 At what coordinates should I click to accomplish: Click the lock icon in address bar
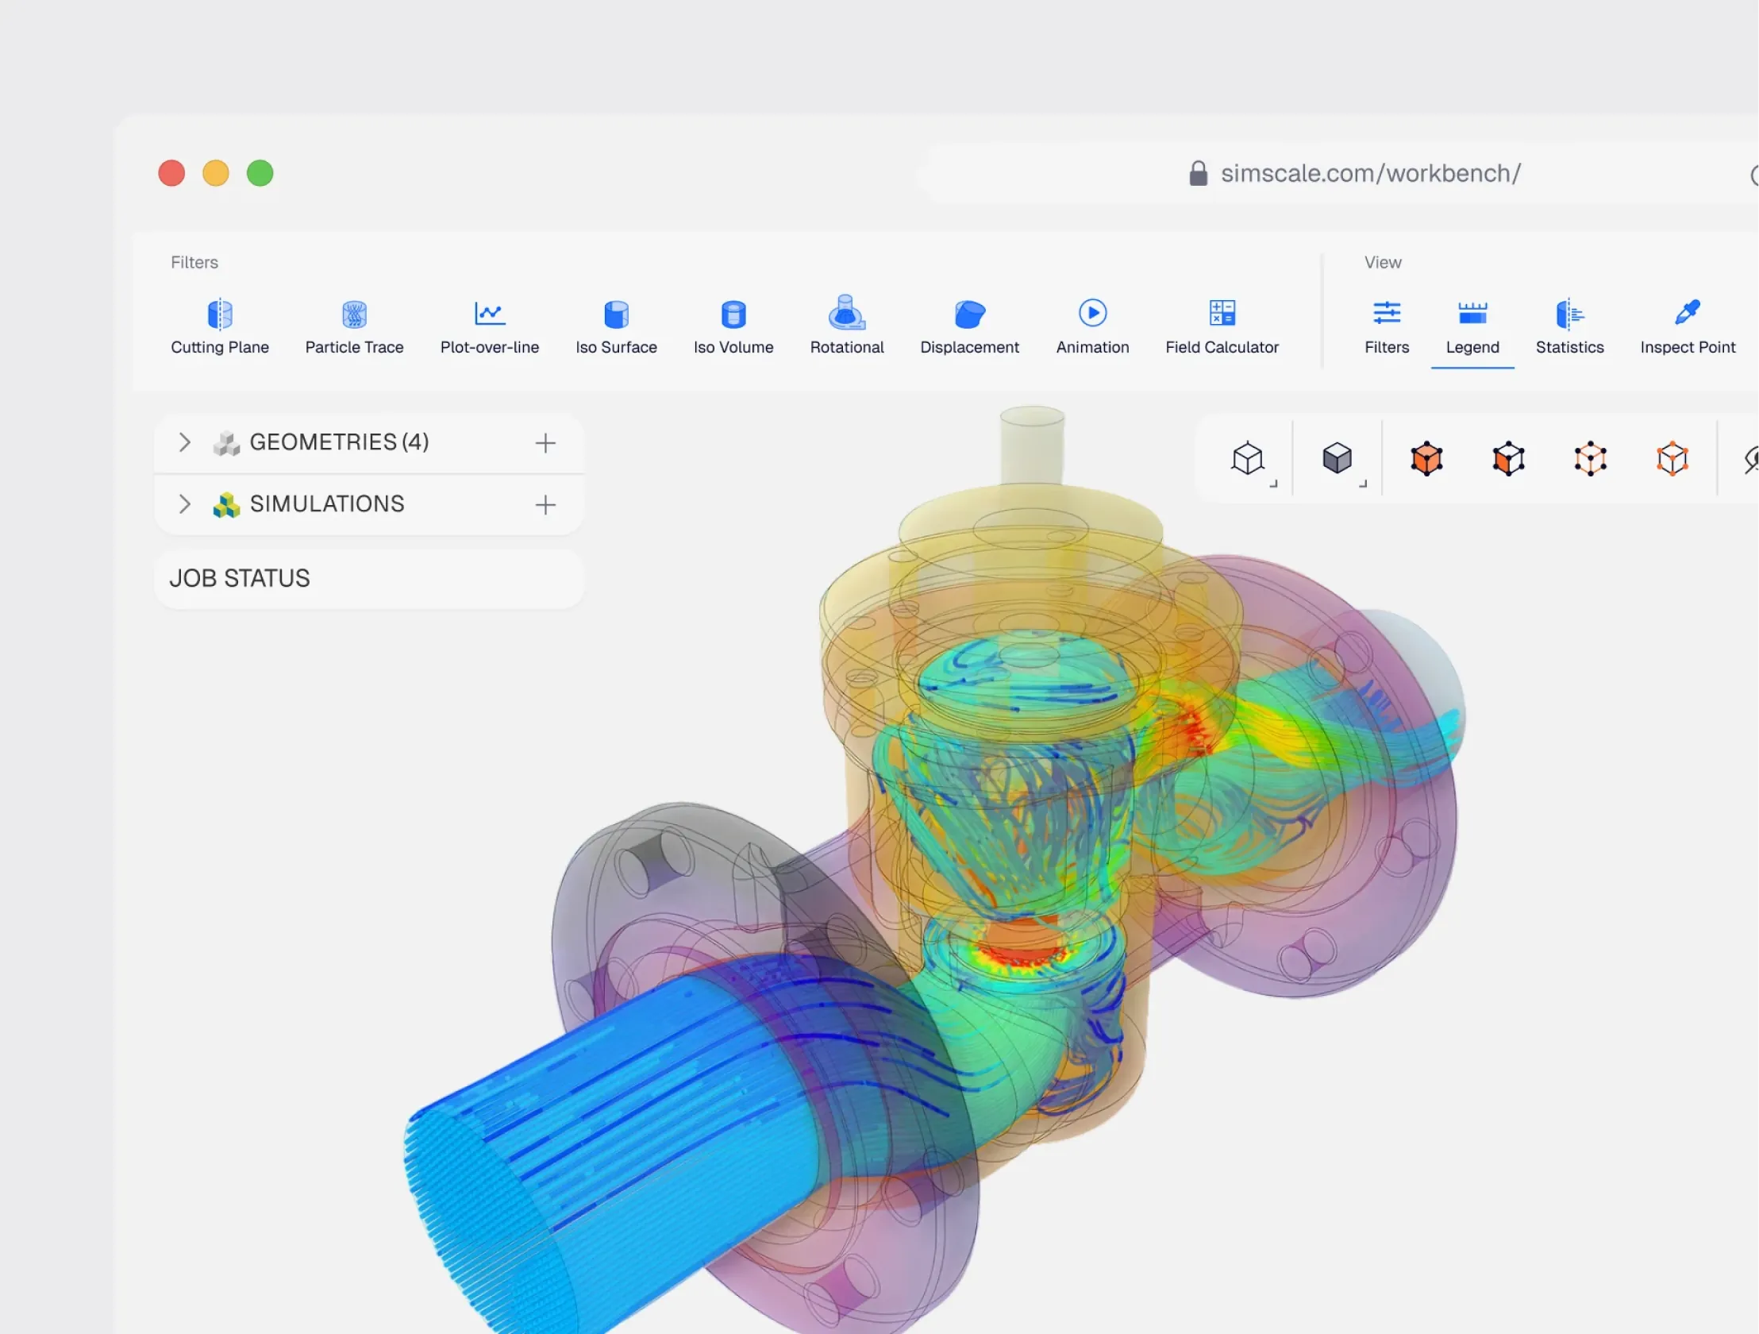coord(1199,173)
